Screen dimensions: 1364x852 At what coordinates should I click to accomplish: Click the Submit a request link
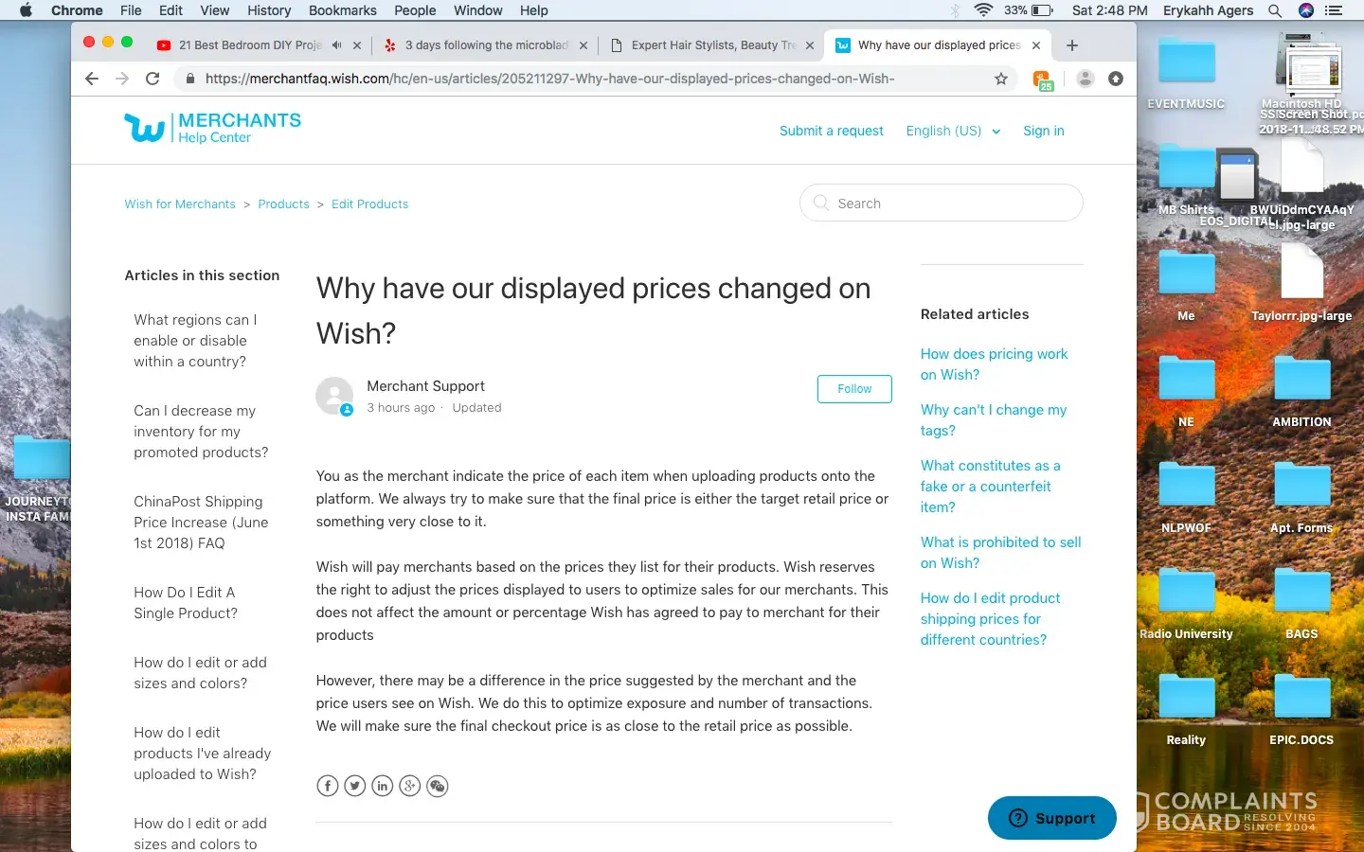pyautogui.click(x=831, y=131)
